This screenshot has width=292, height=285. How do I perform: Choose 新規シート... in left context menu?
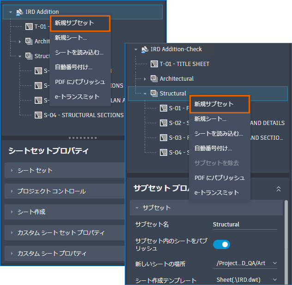coord(80,38)
